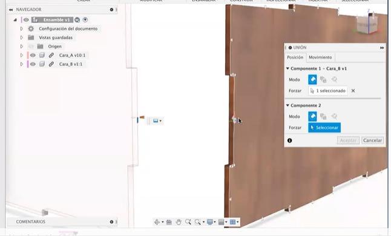Select Simple mode for Componente 2
391x236 pixels.
[x=312, y=116]
